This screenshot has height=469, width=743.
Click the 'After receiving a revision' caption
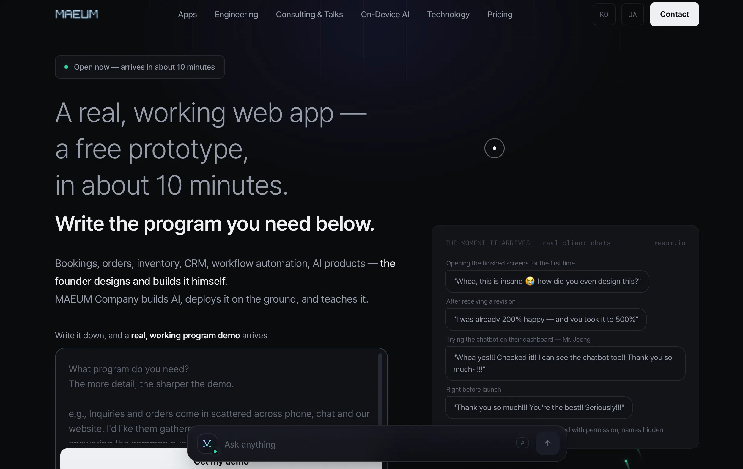tap(481, 301)
